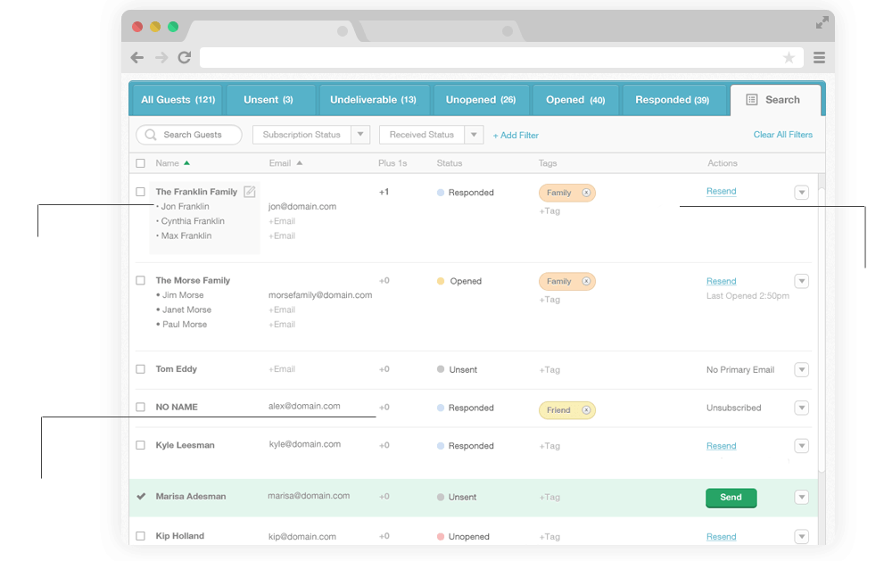This screenshot has height=561, width=884.
Task: Add a tag to the Marisa Adesman row
Action: click(x=549, y=498)
